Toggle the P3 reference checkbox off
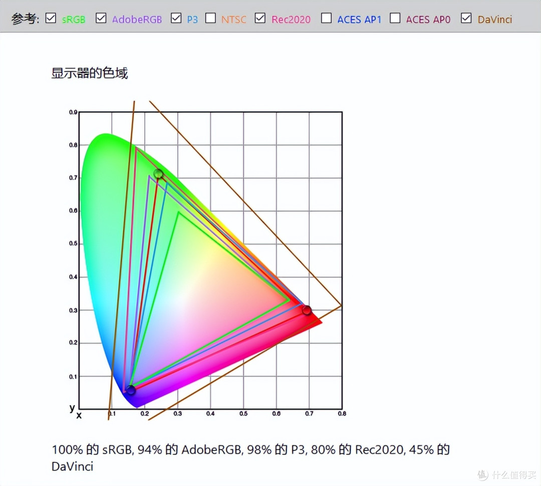This screenshot has height=486, width=541. click(x=176, y=18)
